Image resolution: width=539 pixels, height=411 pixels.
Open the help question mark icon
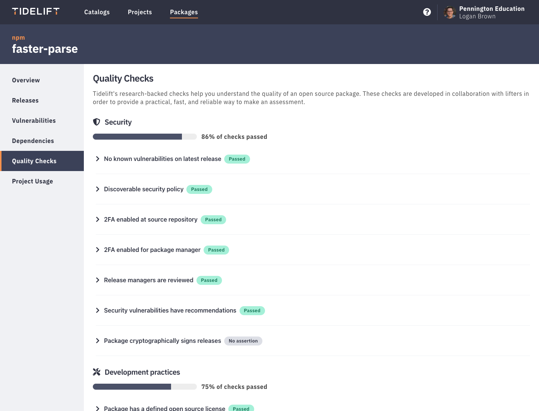tap(427, 12)
